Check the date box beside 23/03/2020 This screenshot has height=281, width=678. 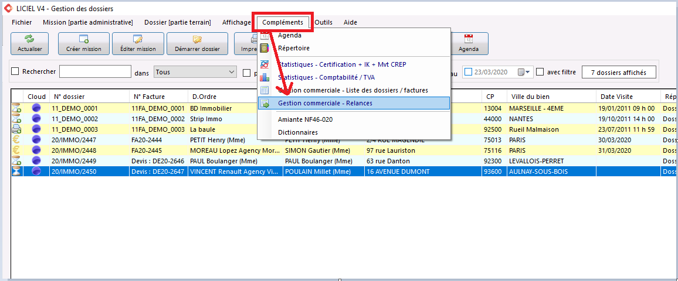468,72
